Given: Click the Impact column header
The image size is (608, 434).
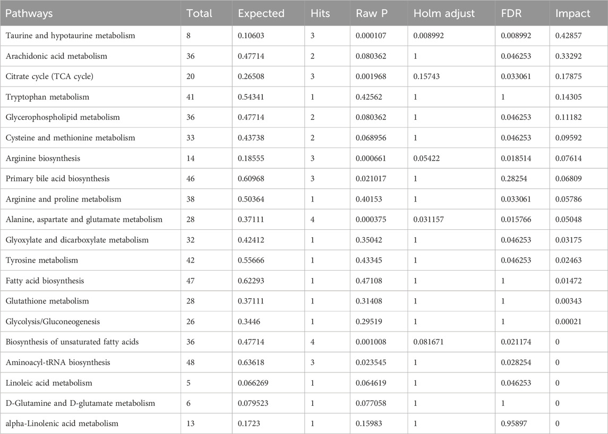Looking at the screenshot, I should point(573,13).
